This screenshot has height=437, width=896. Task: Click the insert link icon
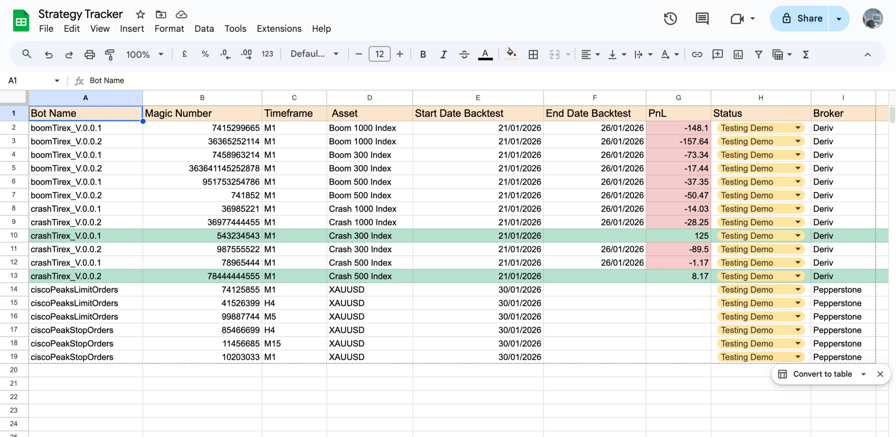point(697,55)
